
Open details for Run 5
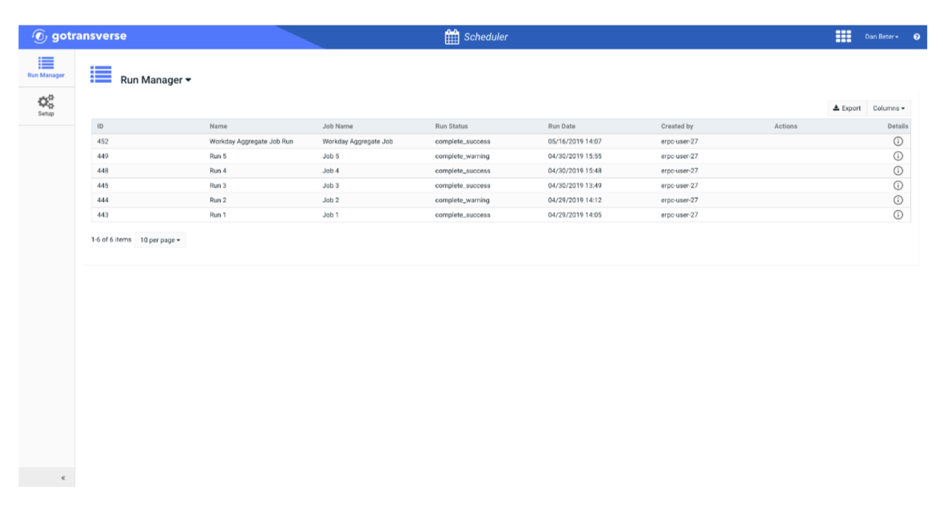(899, 156)
